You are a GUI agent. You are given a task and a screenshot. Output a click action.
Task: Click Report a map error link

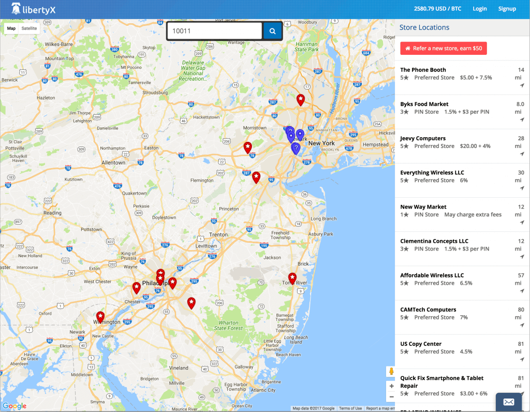click(380, 408)
